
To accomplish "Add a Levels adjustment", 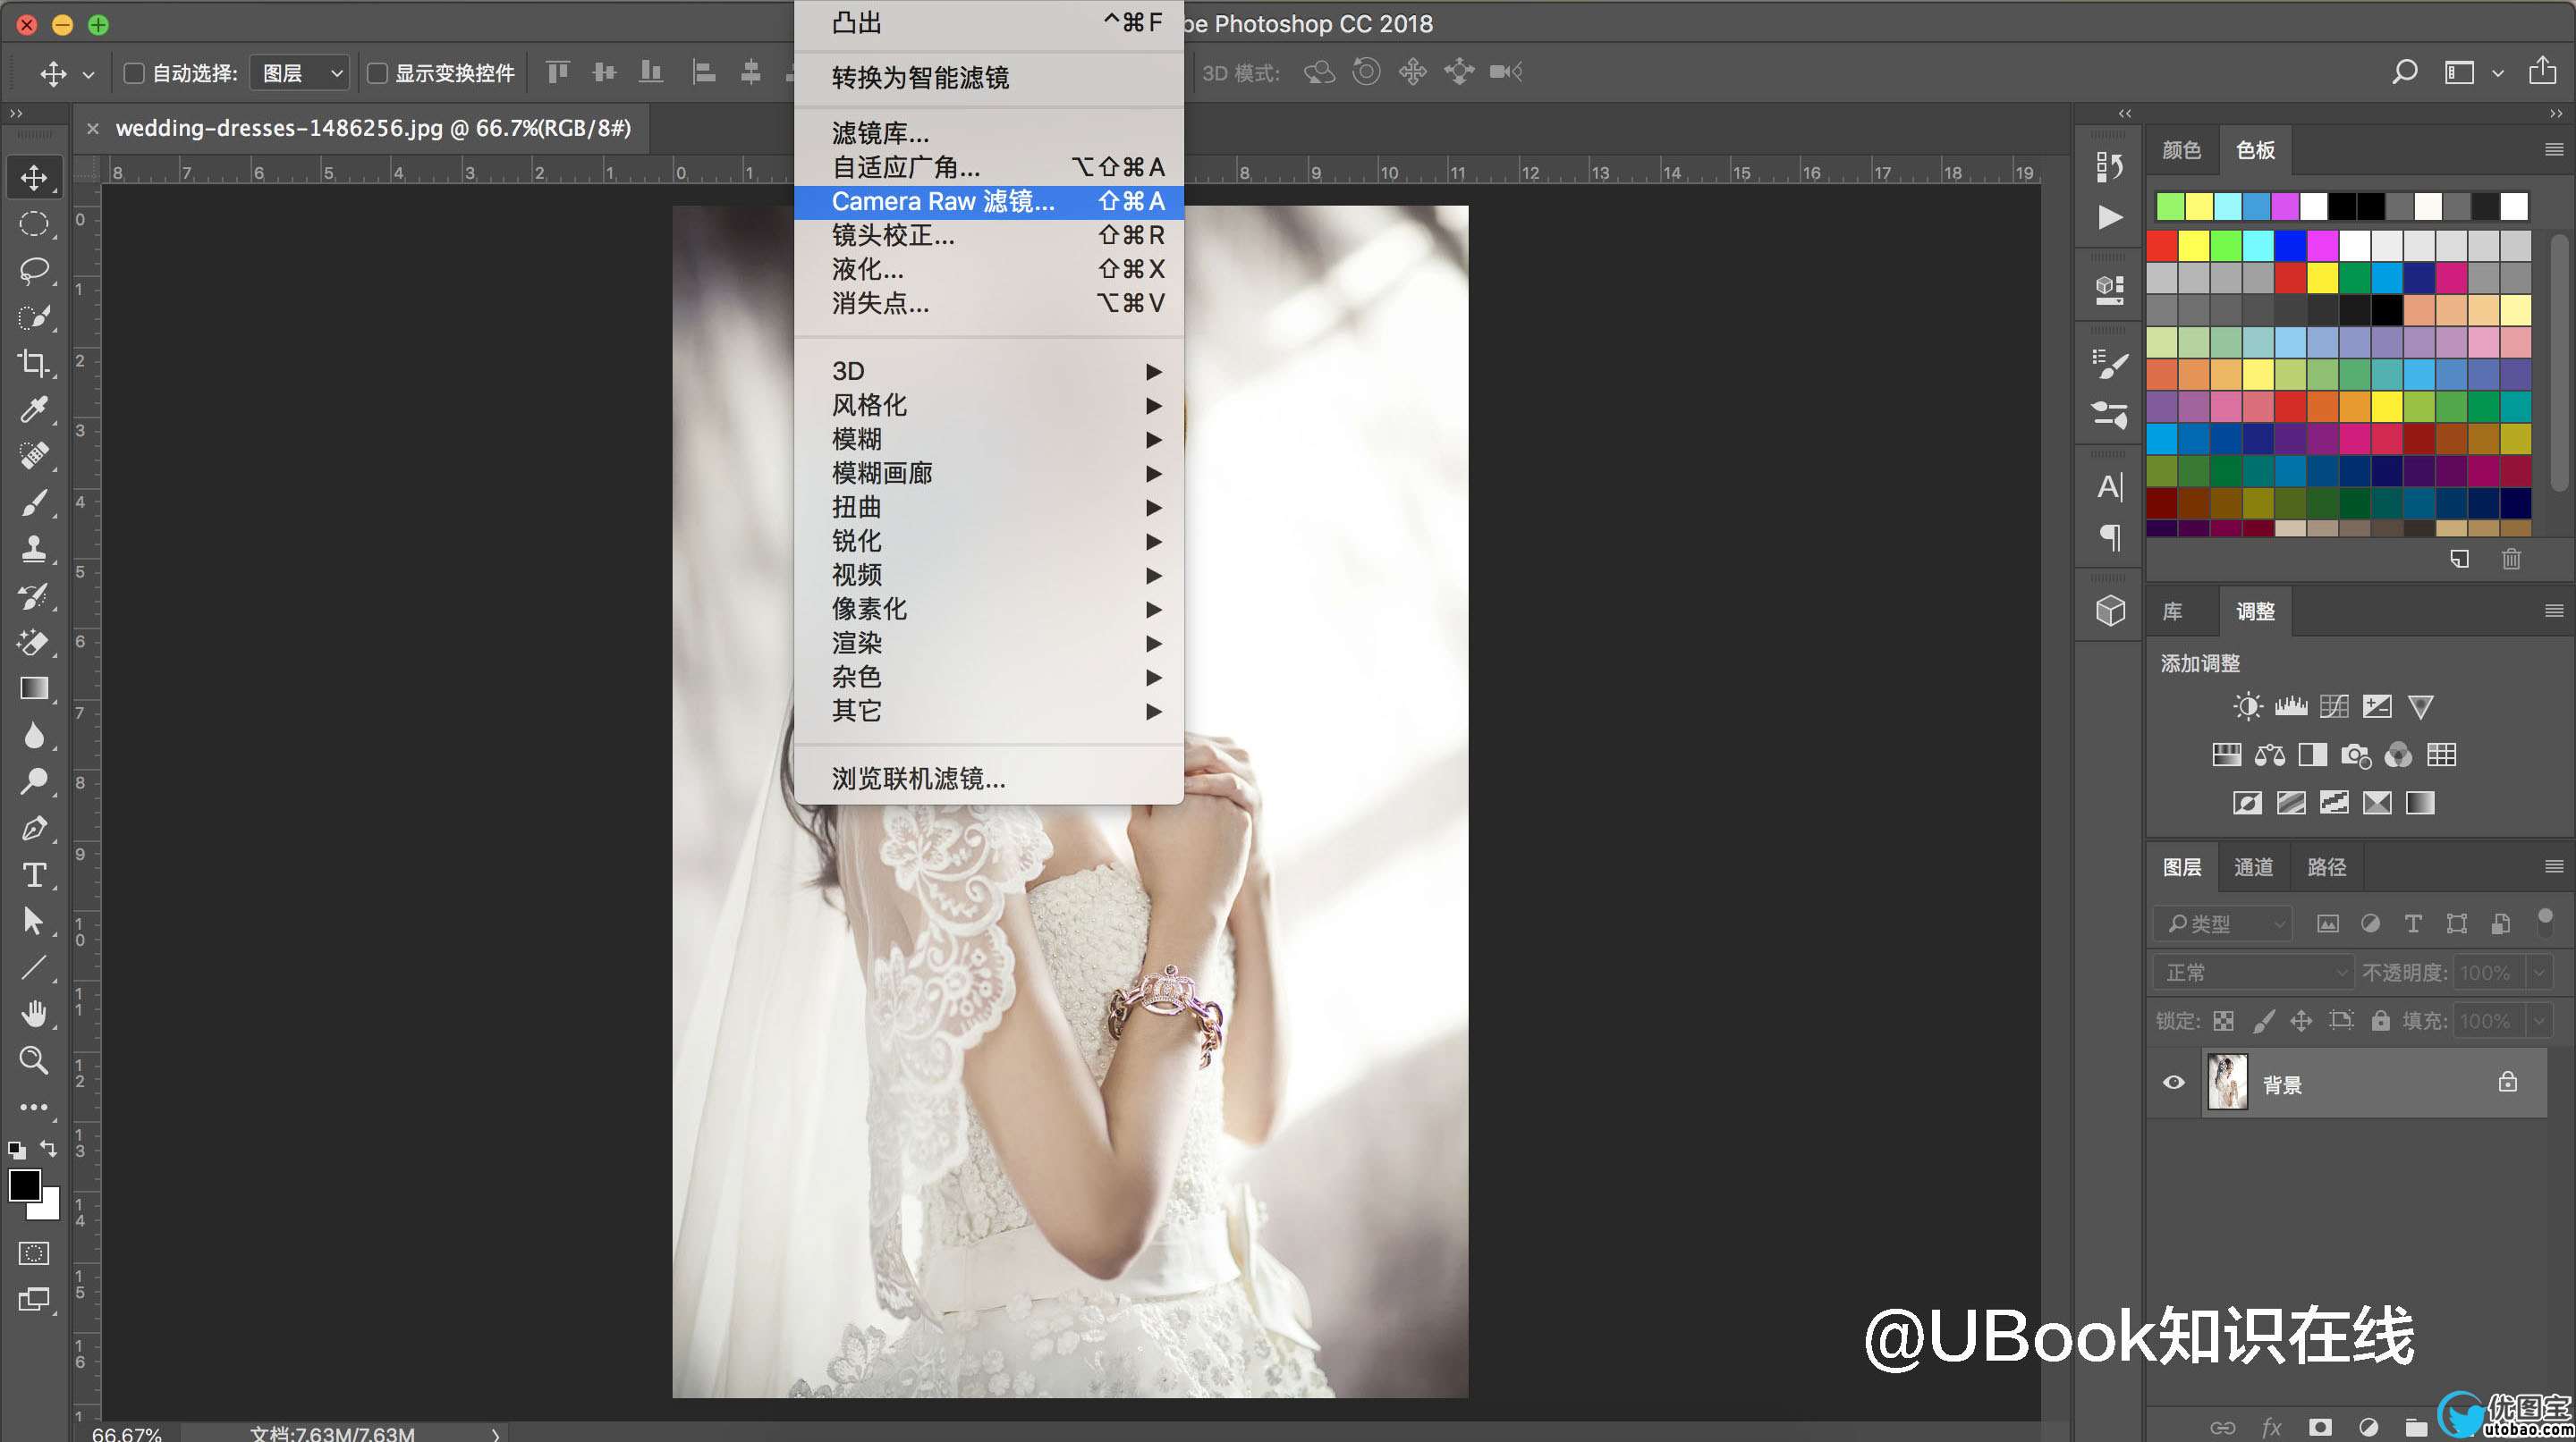I will (2291, 706).
